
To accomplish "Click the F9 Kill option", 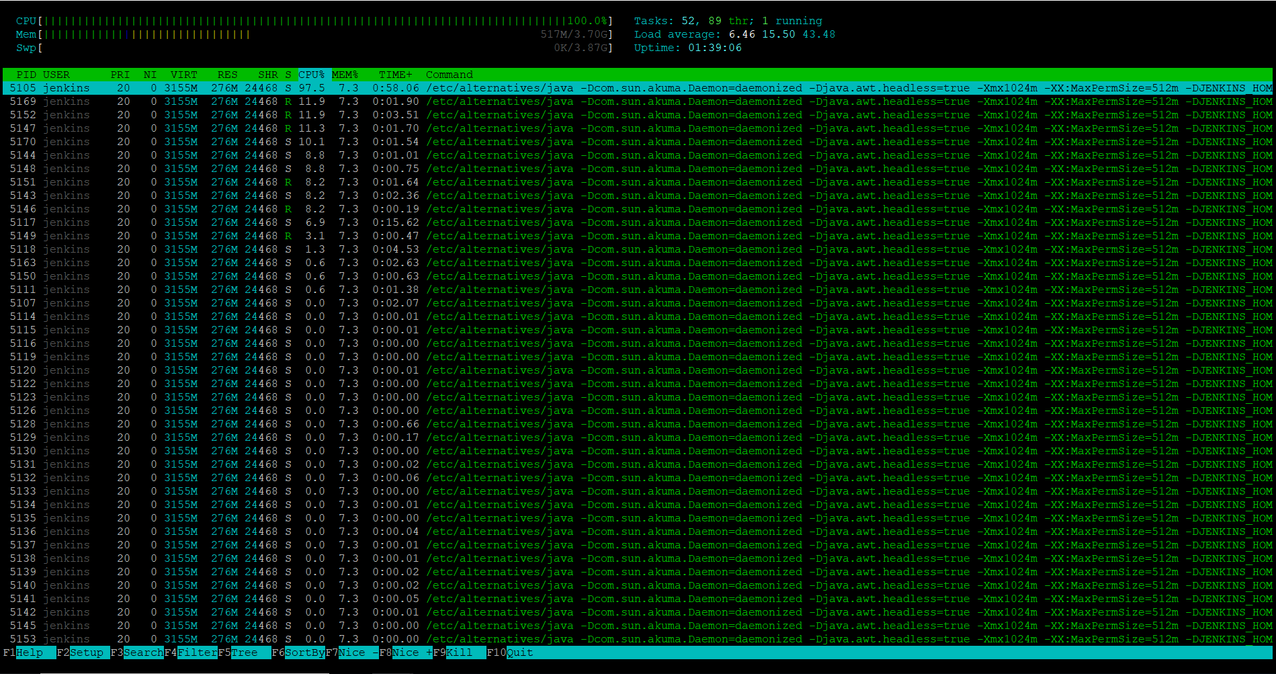I will point(460,652).
